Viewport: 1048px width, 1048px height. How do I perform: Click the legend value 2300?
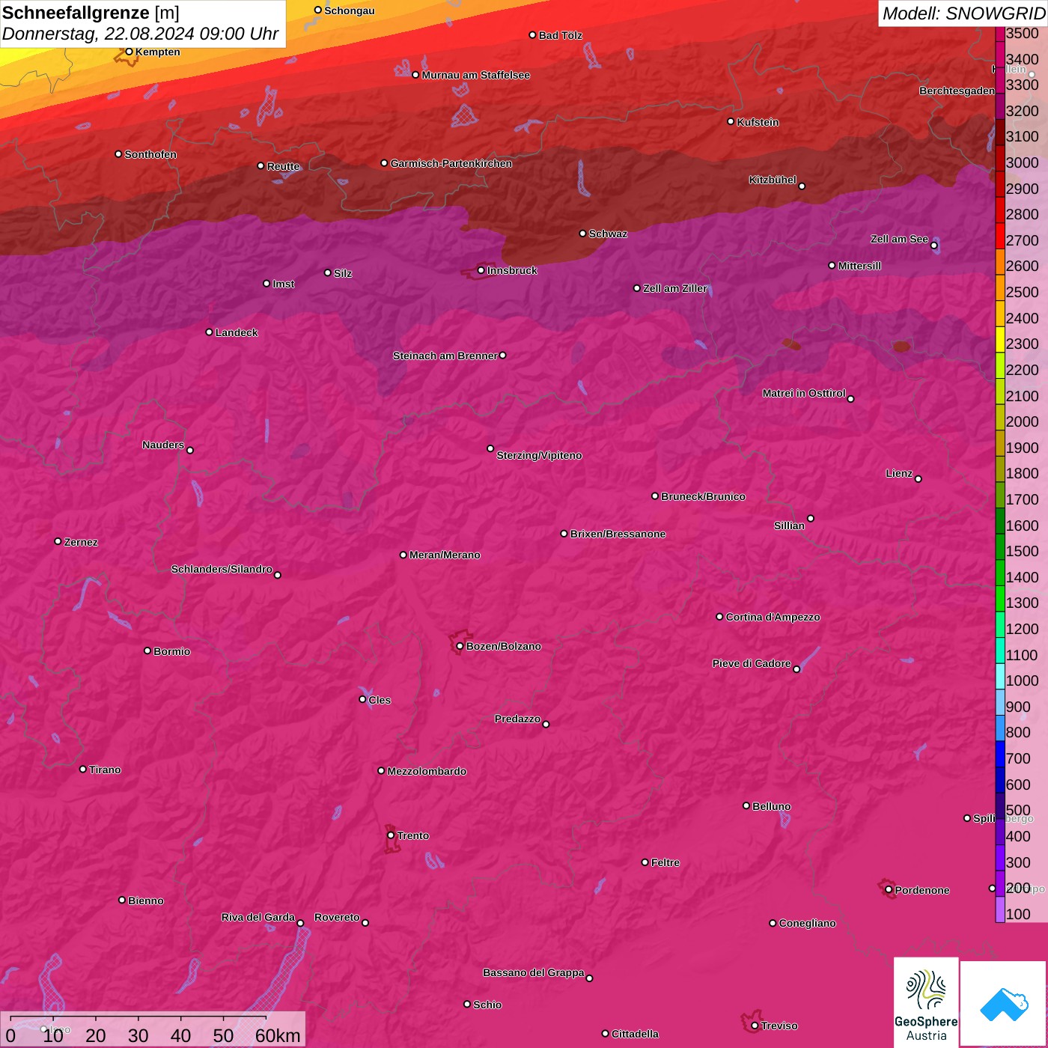pos(1023,344)
